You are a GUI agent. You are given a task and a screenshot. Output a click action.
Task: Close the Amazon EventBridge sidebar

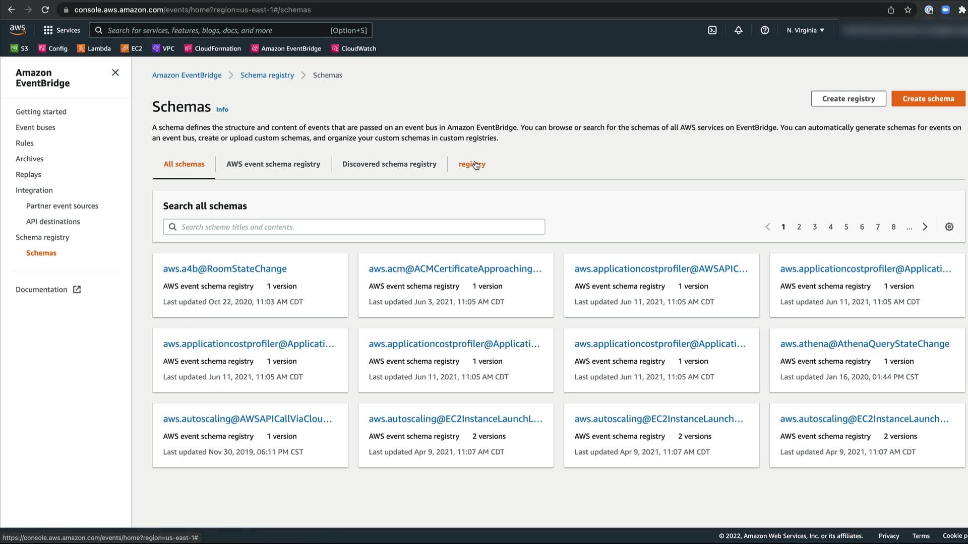pyautogui.click(x=115, y=73)
